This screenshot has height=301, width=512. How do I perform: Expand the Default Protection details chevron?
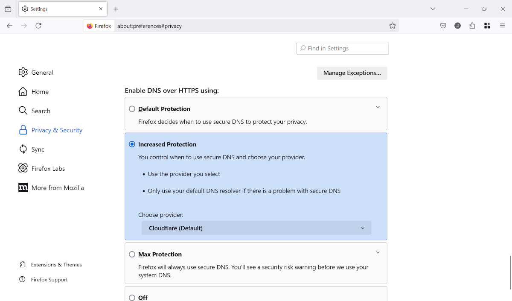pos(378,107)
